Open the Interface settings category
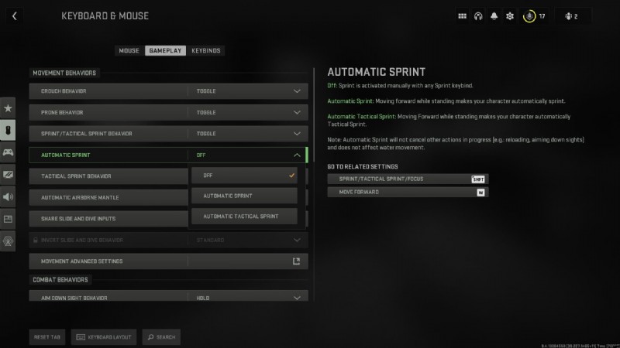Viewport: 620px width, 348px height. 9,220
